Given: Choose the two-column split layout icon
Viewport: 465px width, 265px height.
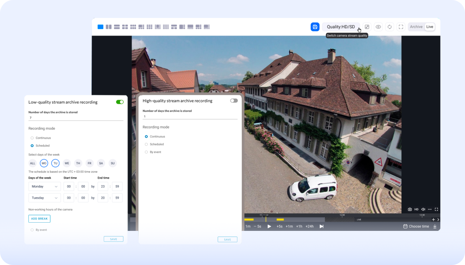Looking at the screenshot, I should click(x=109, y=27).
